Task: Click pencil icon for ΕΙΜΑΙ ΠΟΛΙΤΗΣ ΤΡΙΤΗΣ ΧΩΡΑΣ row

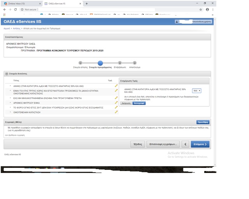Action: tap(116, 91)
